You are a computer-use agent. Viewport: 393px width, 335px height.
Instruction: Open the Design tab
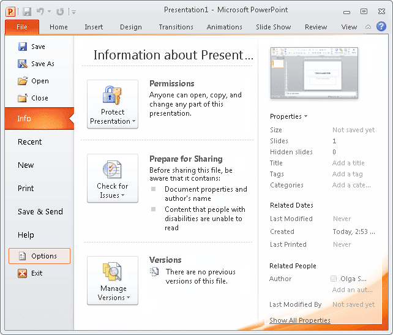pyautogui.click(x=131, y=27)
